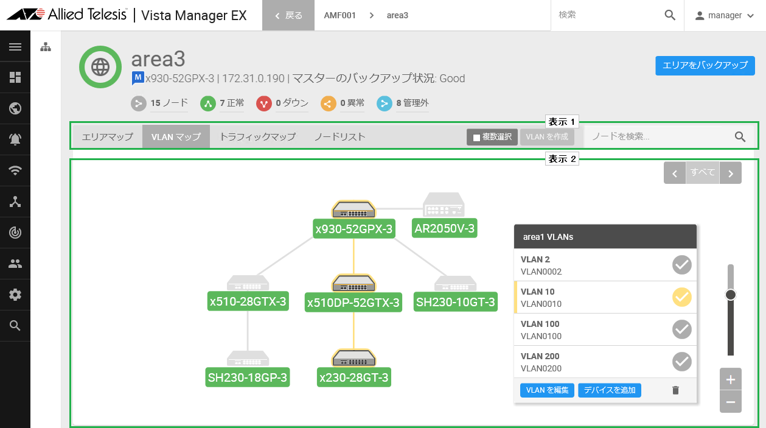Zoom out with the minus button
The height and width of the screenshot is (428, 766).
[x=731, y=402]
